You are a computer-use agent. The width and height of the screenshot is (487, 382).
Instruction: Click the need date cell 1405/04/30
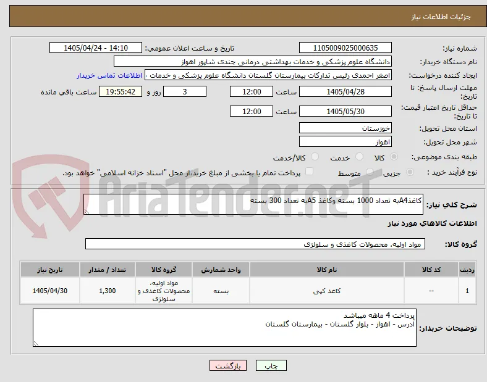[49, 291]
